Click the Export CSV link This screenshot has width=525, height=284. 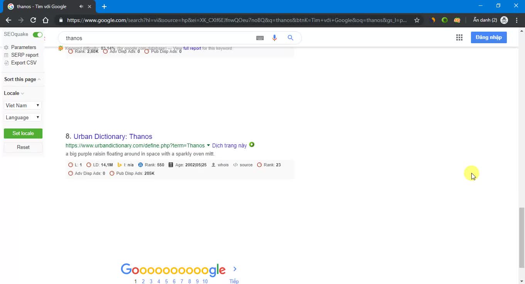pyautogui.click(x=24, y=63)
